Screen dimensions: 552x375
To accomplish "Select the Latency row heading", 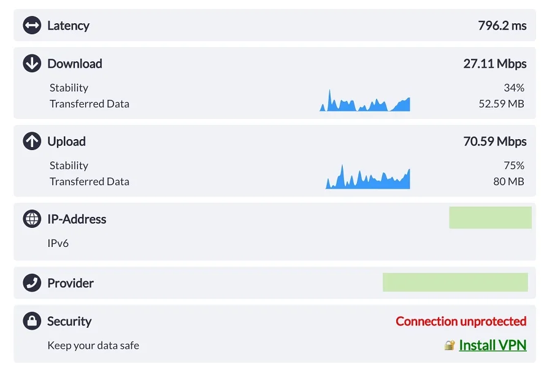I will click(68, 26).
